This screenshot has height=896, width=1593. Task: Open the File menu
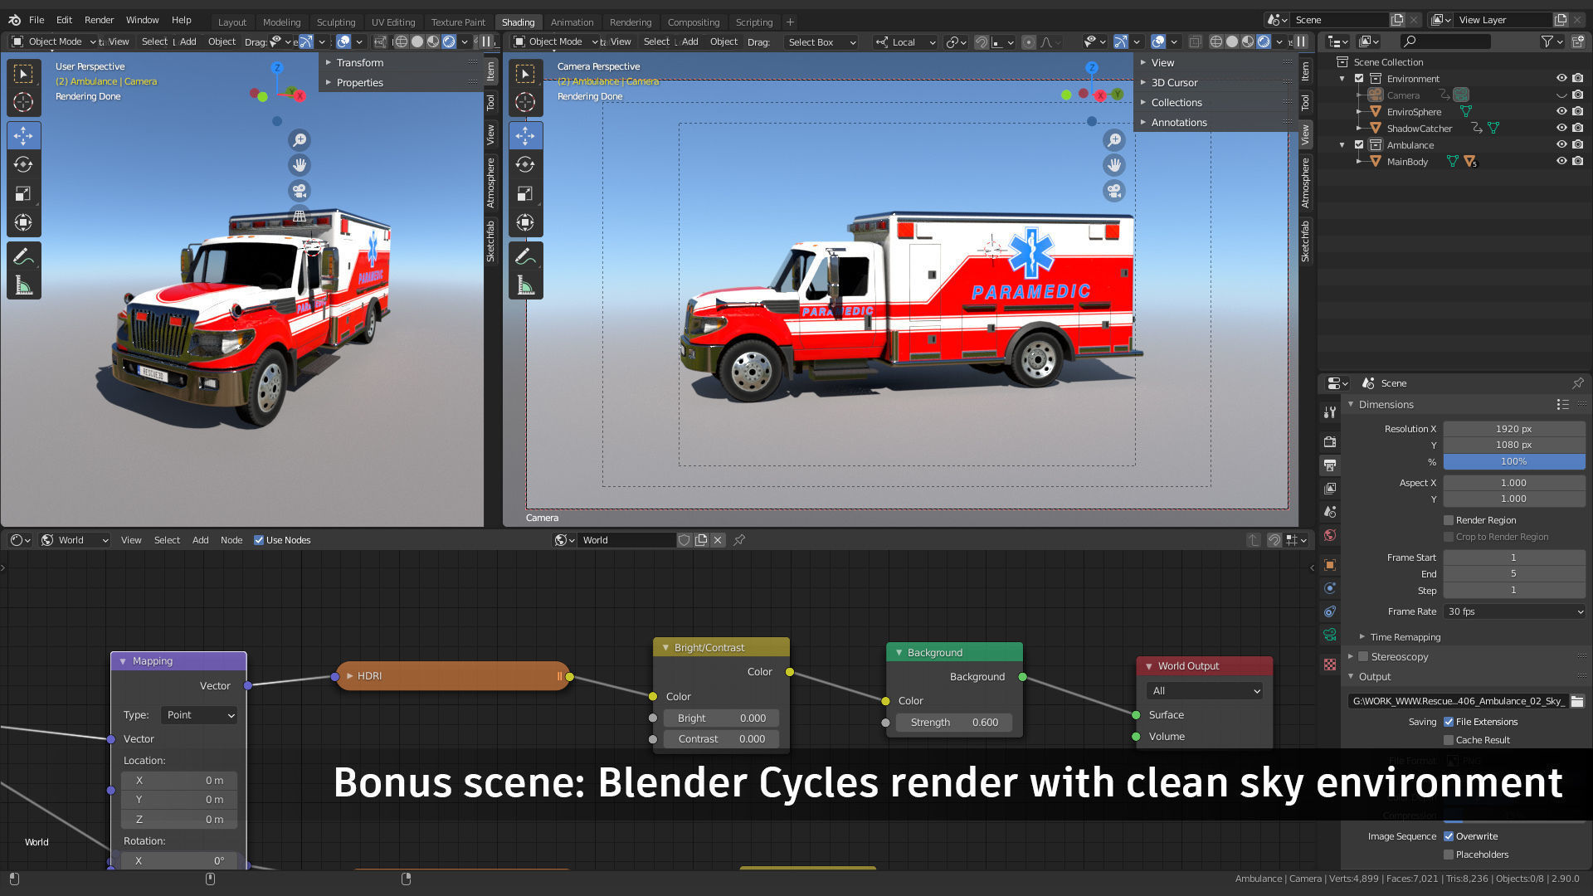point(37,20)
